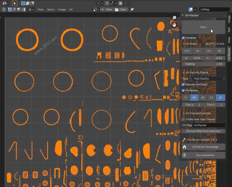Set UV sheet size to 4k
232x187 pixels.
click(220, 51)
